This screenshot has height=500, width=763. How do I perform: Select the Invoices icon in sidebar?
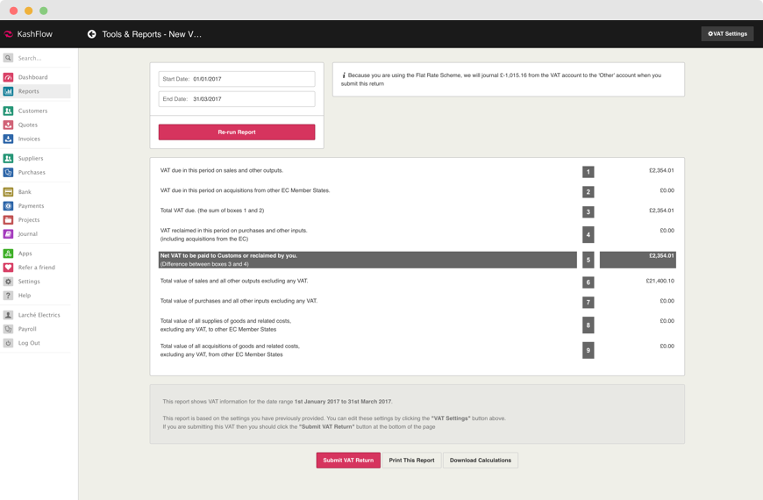point(8,139)
